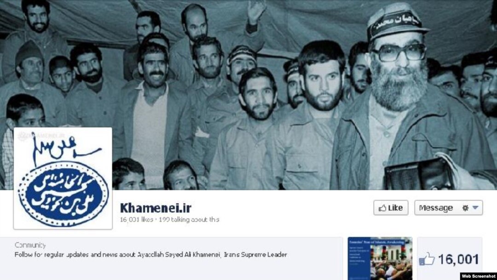Expand the dropdown arrow next to the gear
Image resolution: width=497 pixels, height=280 pixels.
click(x=475, y=208)
